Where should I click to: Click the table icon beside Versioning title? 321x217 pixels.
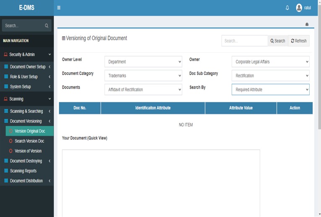pyautogui.click(x=64, y=39)
